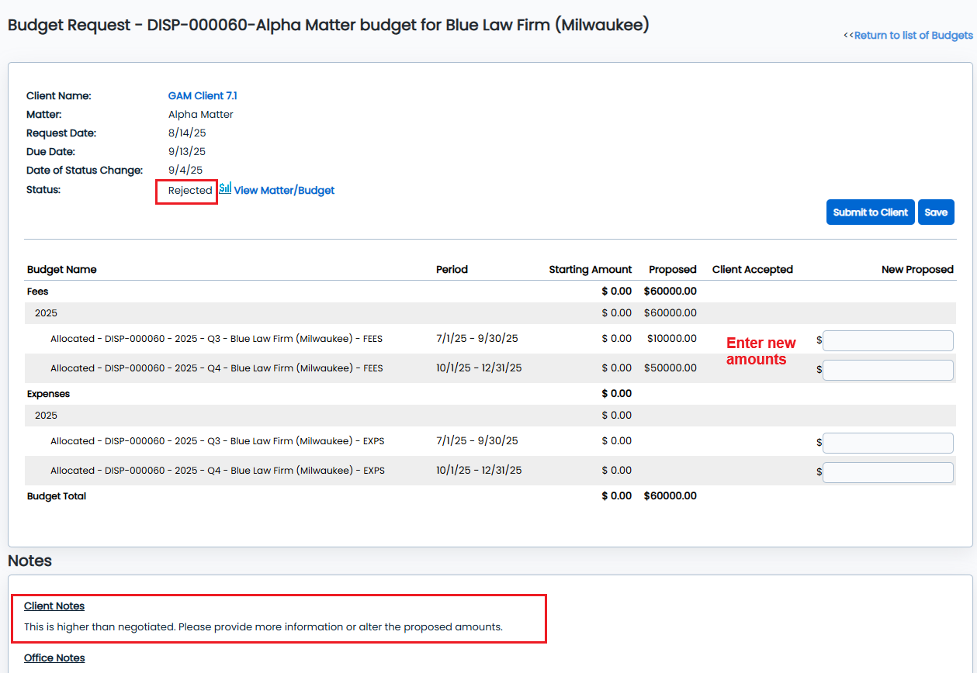Open the View Matter/Budget link
Screen dimensions: 977x673
(284, 191)
